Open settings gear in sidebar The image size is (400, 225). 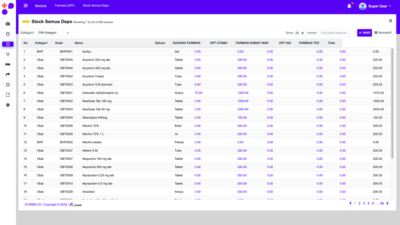coord(8,105)
